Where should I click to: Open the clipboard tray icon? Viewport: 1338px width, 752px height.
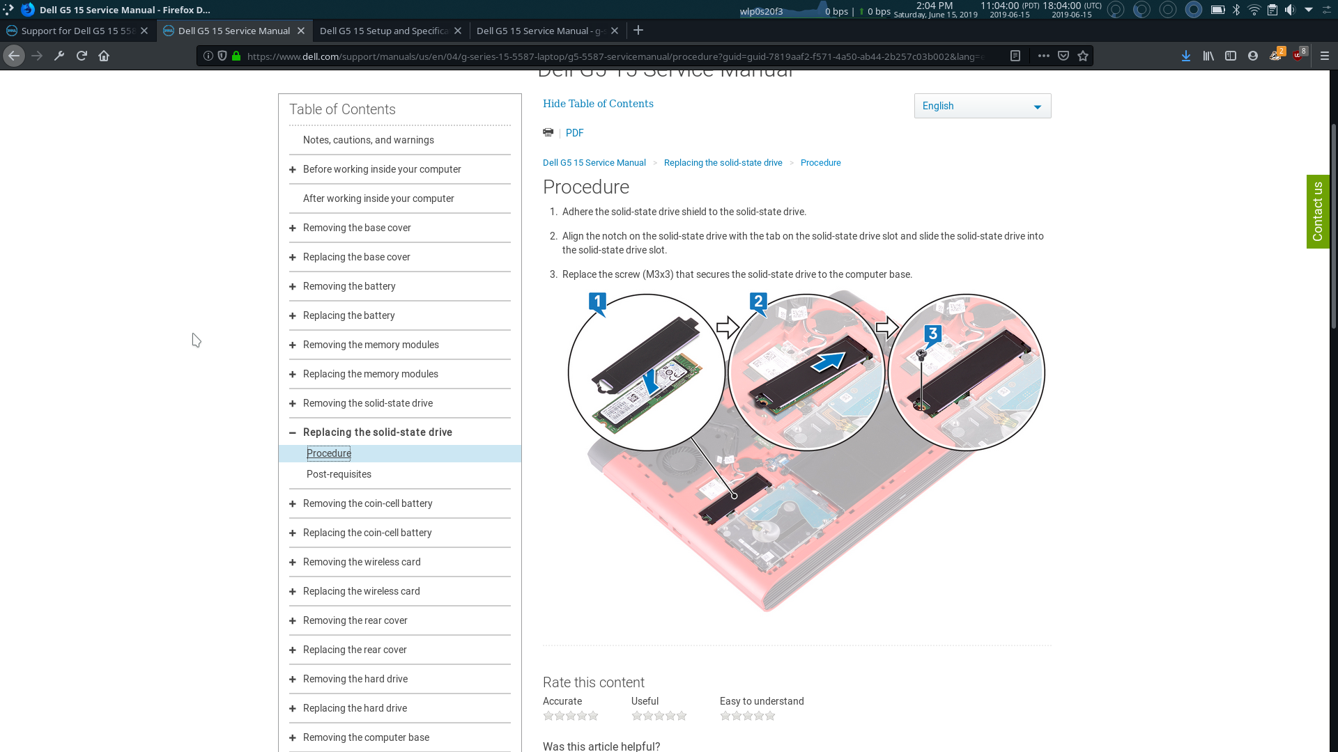pyautogui.click(x=1272, y=10)
